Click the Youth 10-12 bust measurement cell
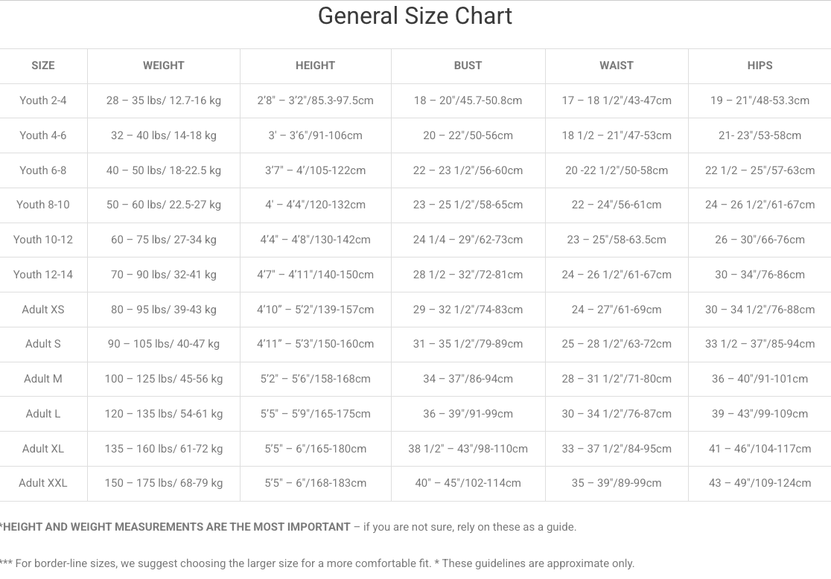Screen dimensions: 831x579 pos(468,240)
